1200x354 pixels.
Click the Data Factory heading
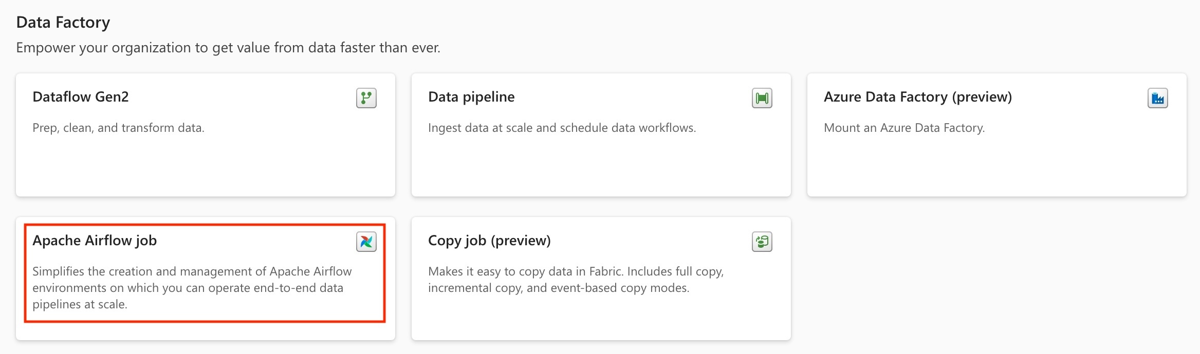click(x=63, y=23)
